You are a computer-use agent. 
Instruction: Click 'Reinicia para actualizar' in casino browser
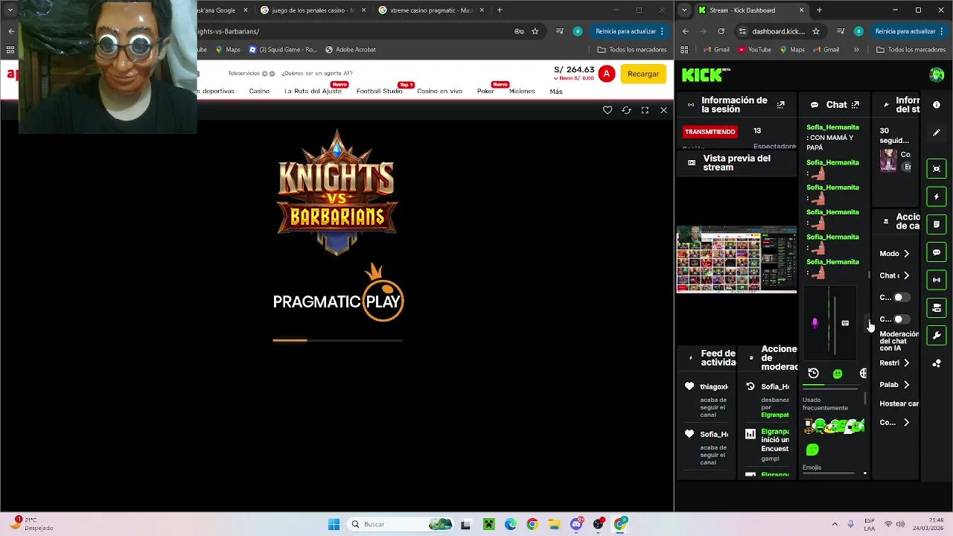tap(631, 31)
